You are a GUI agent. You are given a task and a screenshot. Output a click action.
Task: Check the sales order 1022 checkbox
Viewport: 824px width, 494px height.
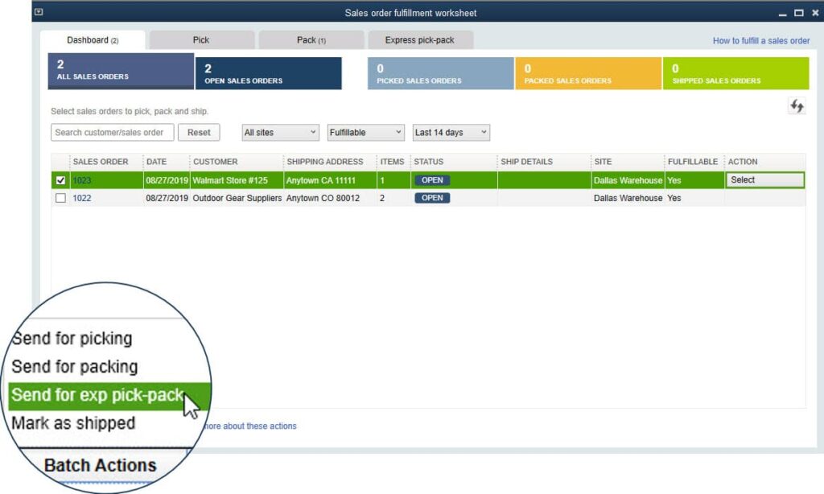(60, 198)
